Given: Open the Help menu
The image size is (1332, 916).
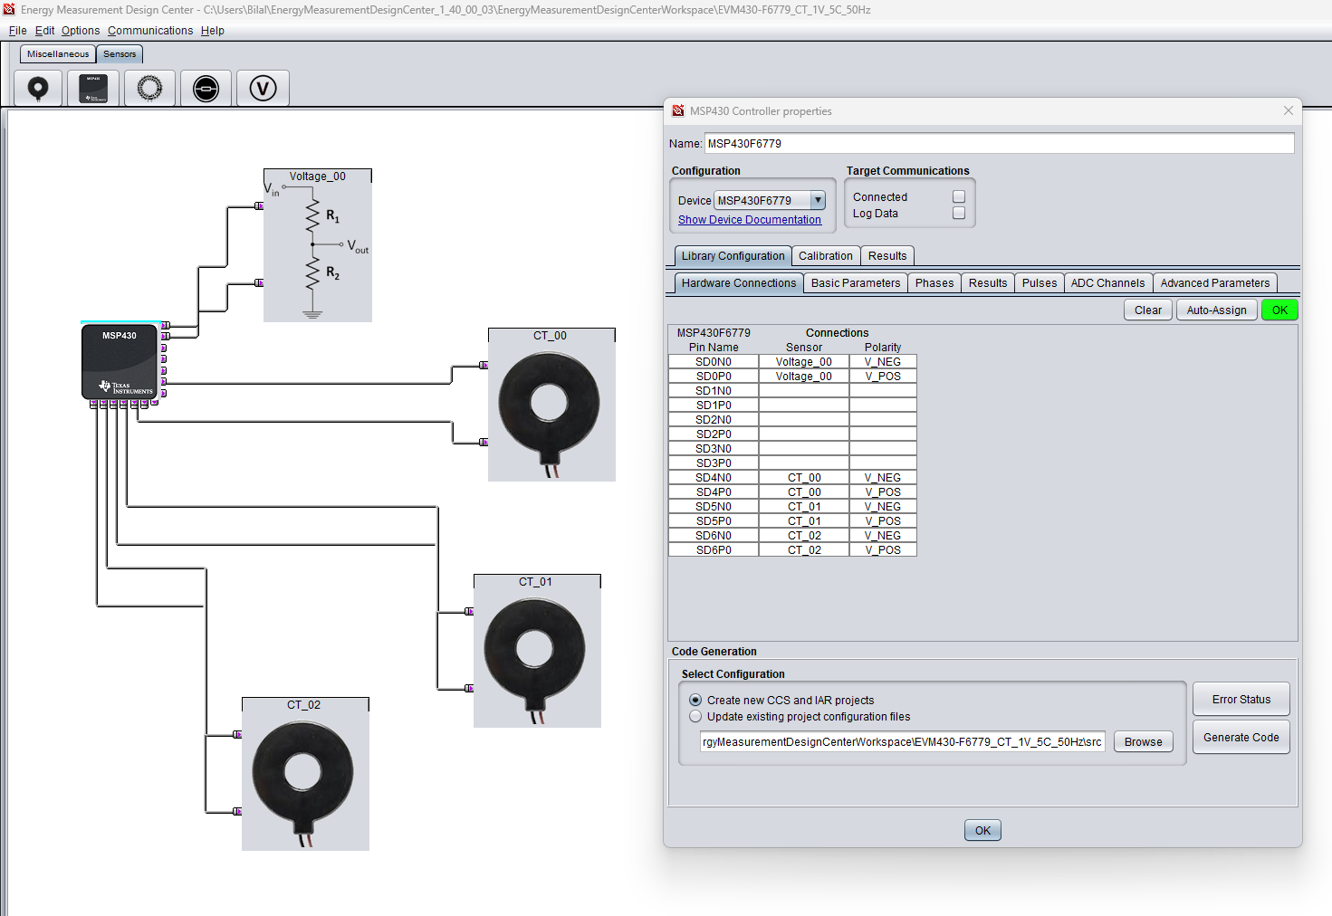Looking at the screenshot, I should pyautogui.click(x=213, y=31).
